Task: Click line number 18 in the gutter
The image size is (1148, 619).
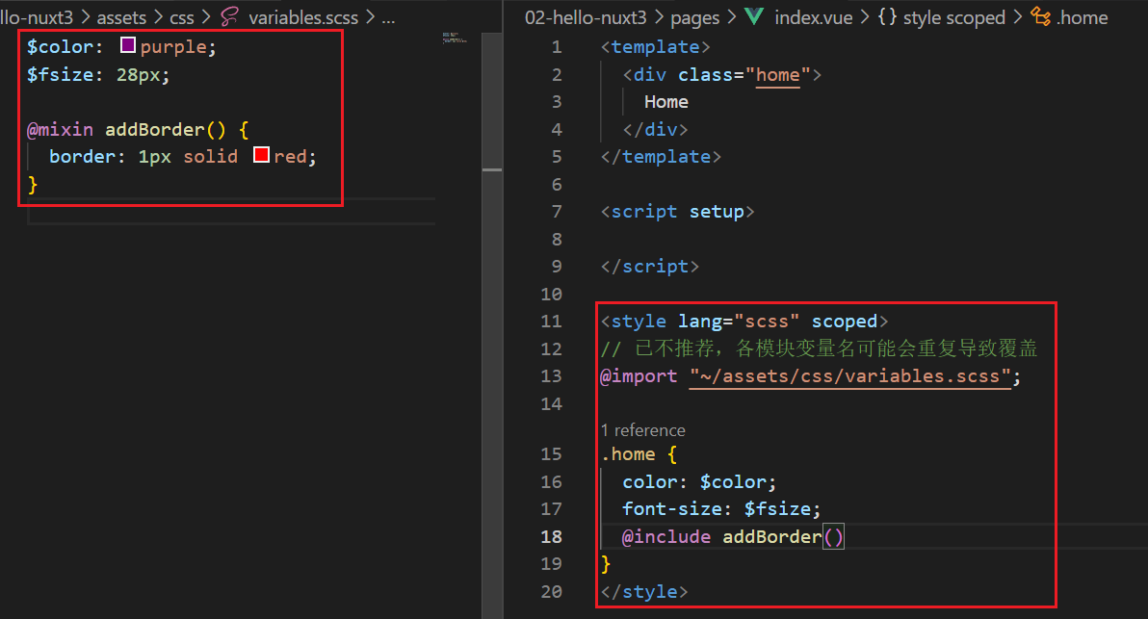Action: (x=551, y=536)
